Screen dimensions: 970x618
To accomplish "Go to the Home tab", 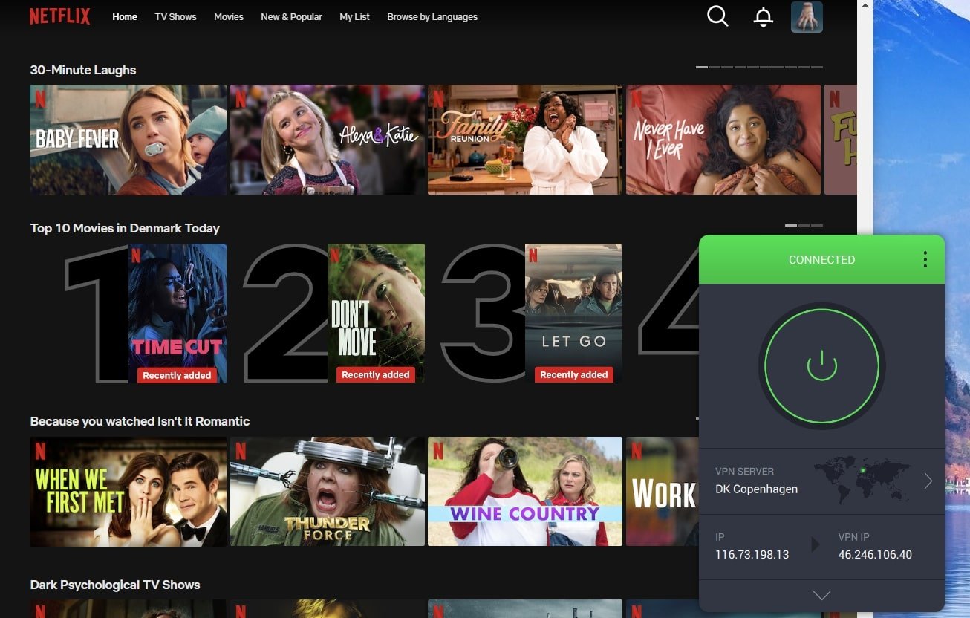I will [x=125, y=17].
